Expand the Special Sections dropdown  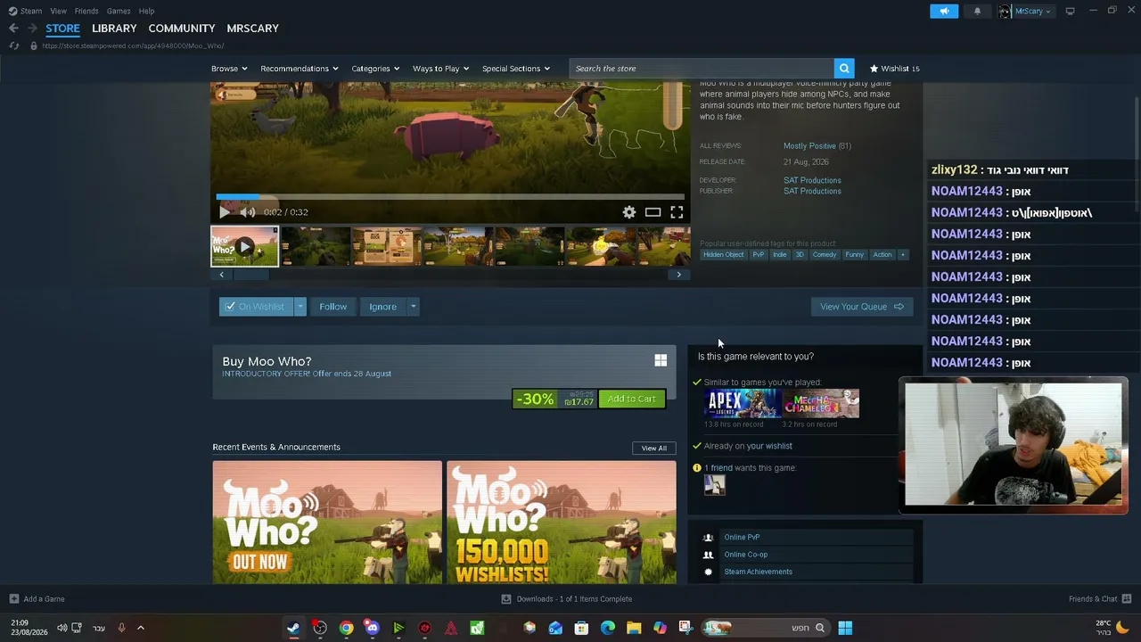[516, 69]
